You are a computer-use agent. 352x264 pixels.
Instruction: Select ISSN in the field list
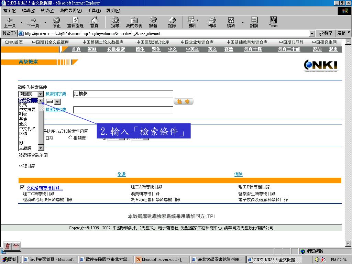click(23, 134)
